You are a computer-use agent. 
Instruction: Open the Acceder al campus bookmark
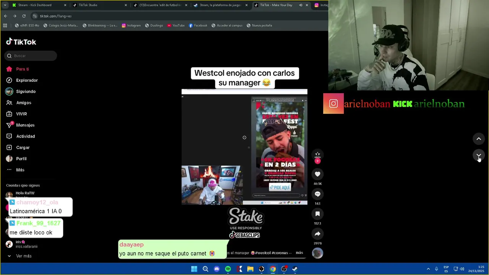pos(227,25)
